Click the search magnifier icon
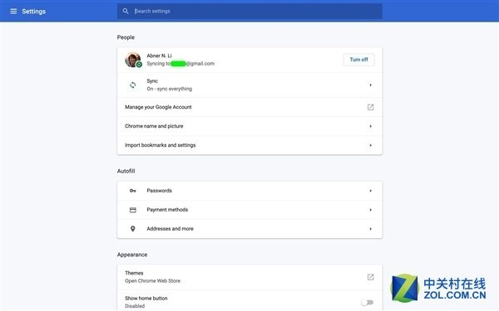This screenshot has height=311, width=499. pos(126,11)
